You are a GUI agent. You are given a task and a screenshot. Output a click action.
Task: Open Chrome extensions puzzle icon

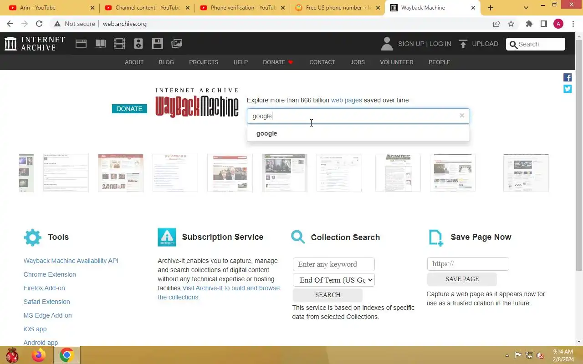pyautogui.click(x=529, y=24)
